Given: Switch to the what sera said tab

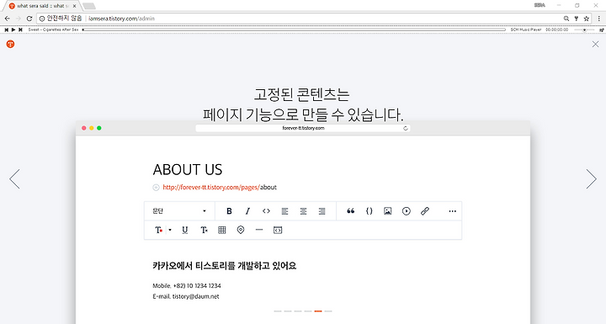Looking at the screenshot, I should pyautogui.click(x=42, y=6).
